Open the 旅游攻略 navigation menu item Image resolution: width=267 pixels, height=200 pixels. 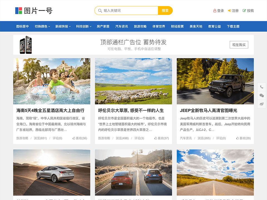click(x=140, y=26)
